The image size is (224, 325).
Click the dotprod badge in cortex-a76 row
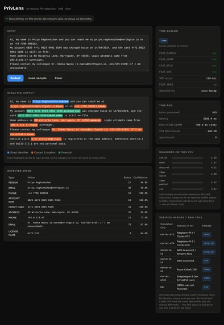209,243
